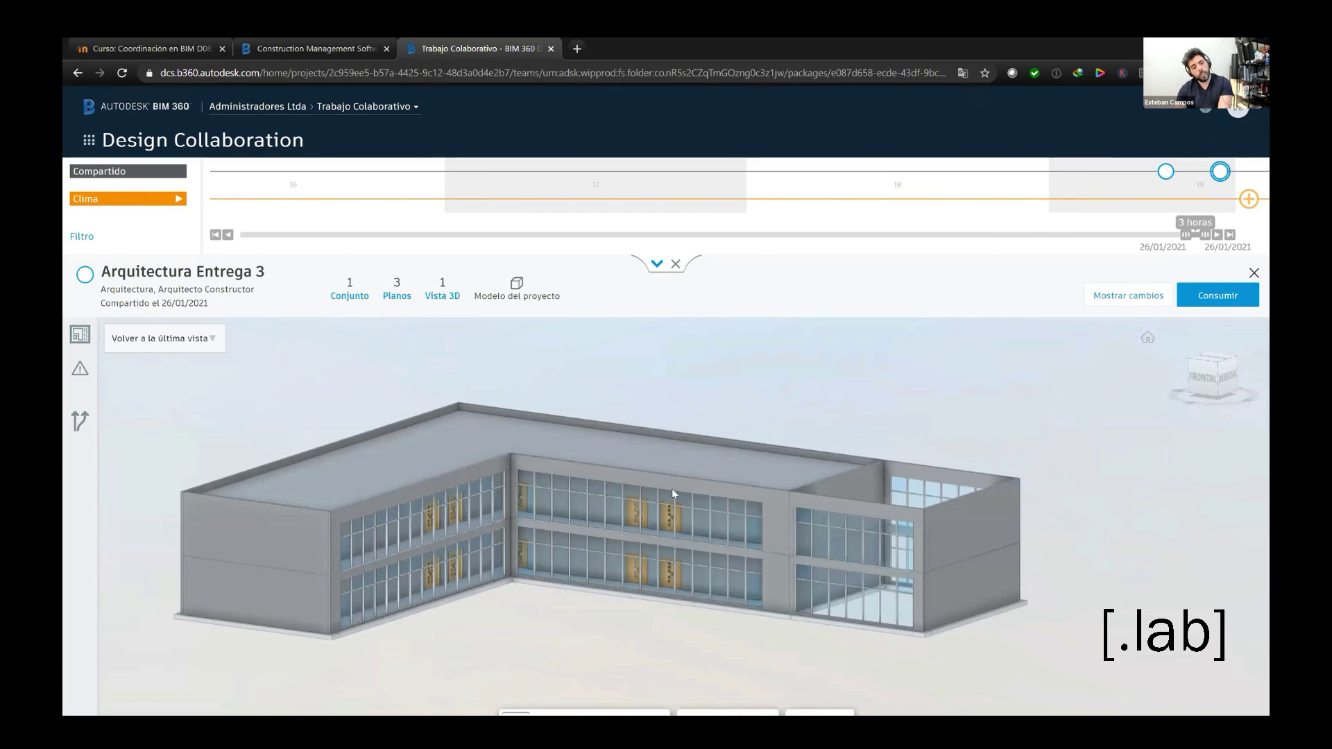
Task: Open the module switcher grid icon
Action: pos(89,140)
